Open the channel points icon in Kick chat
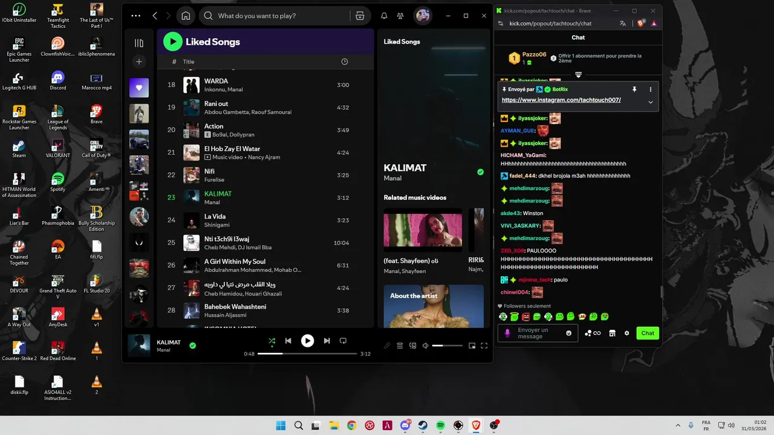The height and width of the screenshot is (435, 774). tap(593, 333)
